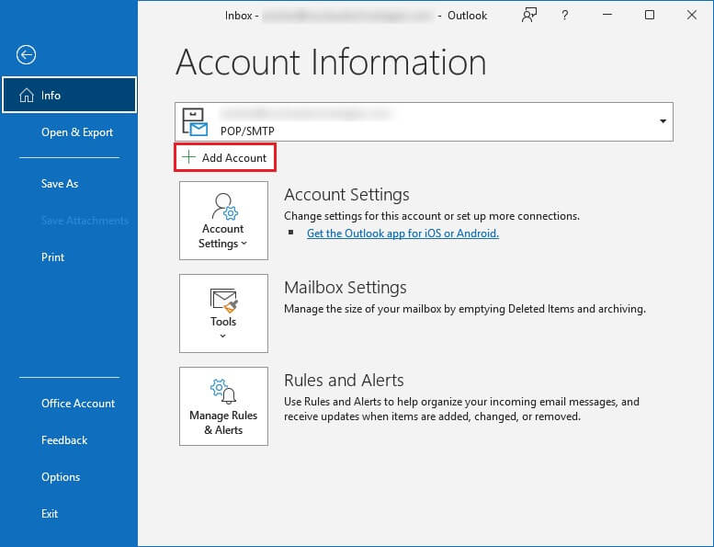Click the Help question mark icon
Screen dimensions: 714x547
(x=566, y=15)
